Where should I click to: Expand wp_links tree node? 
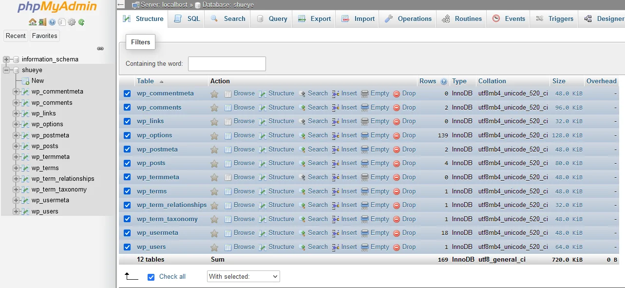click(x=16, y=114)
